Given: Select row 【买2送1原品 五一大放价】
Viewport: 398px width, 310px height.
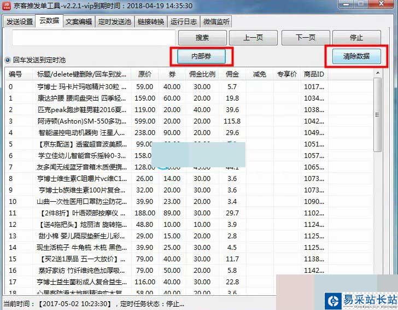Looking at the screenshot, I should pyautogui.click(x=189, y=259).
